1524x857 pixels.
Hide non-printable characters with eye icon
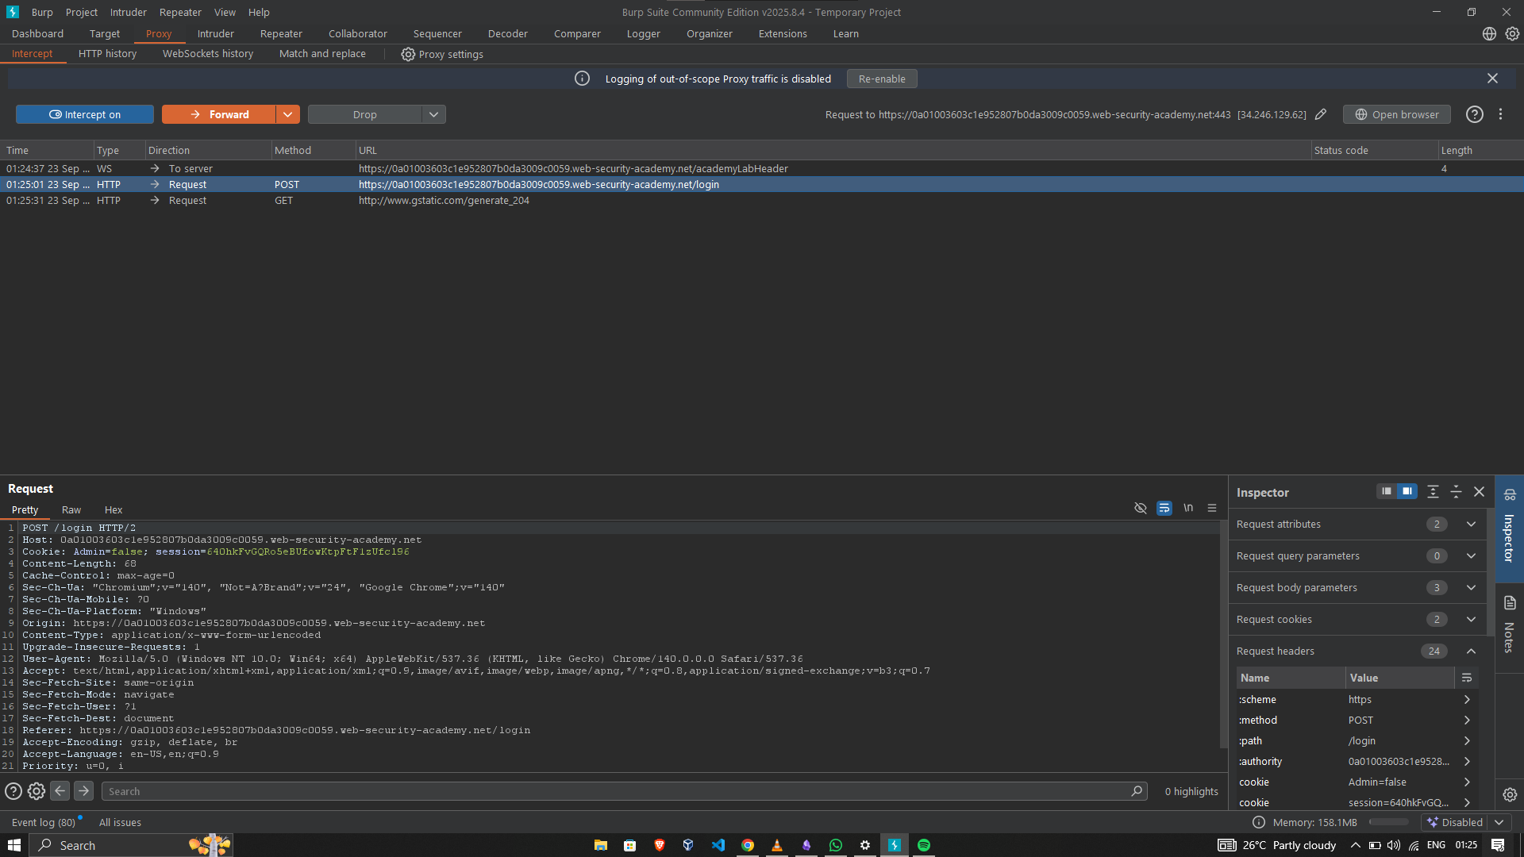pyautogui.click(x=1141, y=509)
